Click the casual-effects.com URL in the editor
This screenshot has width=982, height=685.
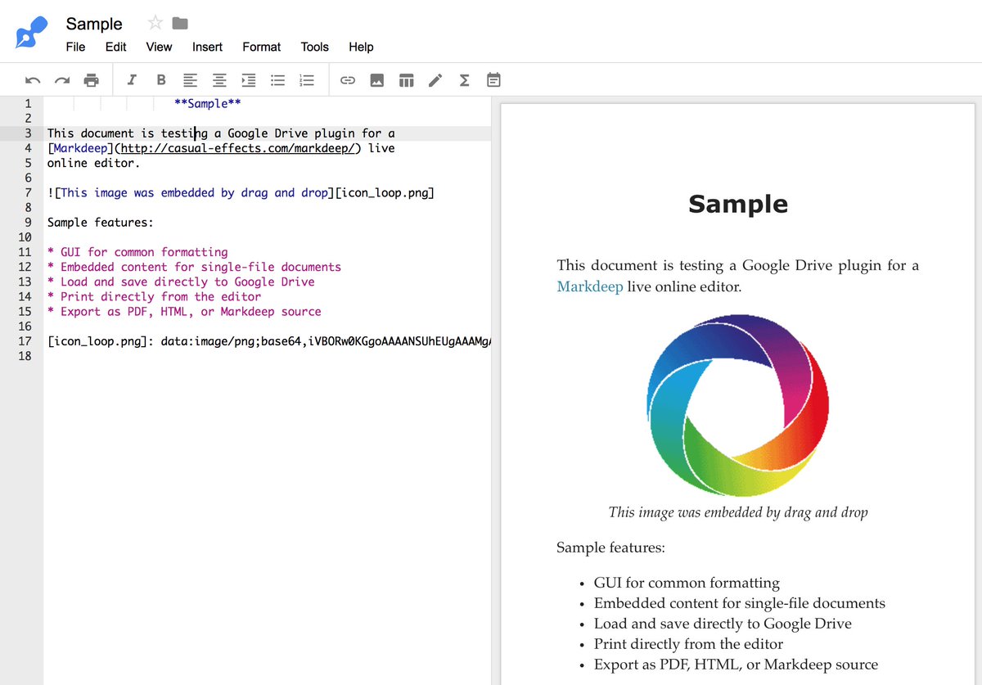tap(238, 148)
